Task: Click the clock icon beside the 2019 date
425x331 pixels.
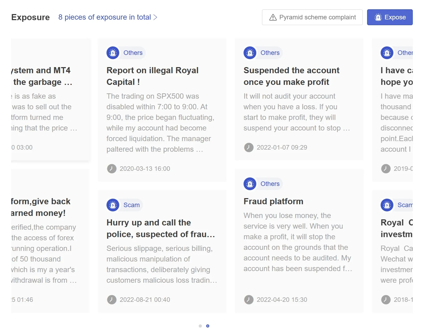Action: (386, 169)
